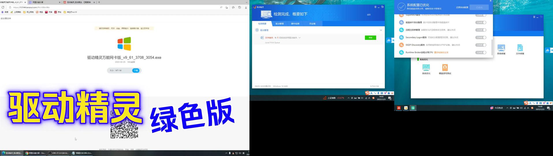This screenshot has width=553, height=156.
Task: Click the browser page refresh icon
Action: point(3,8)
